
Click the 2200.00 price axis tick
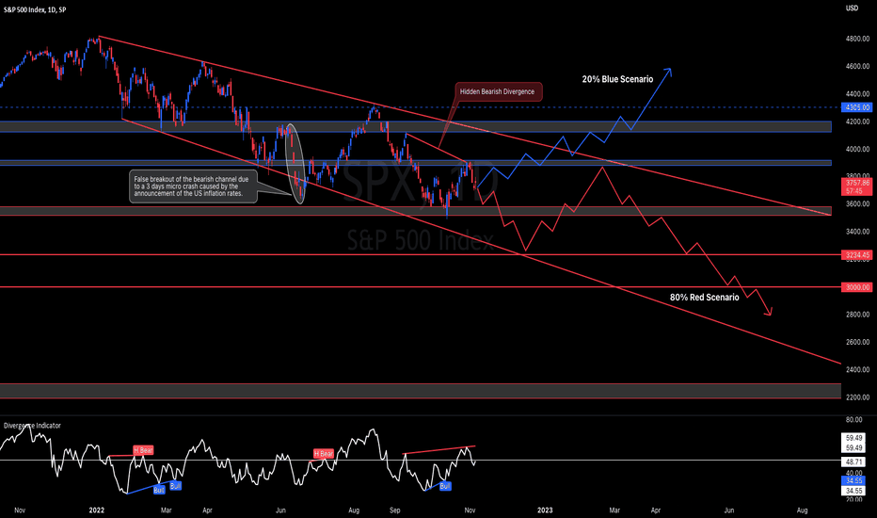coord(858,397)
